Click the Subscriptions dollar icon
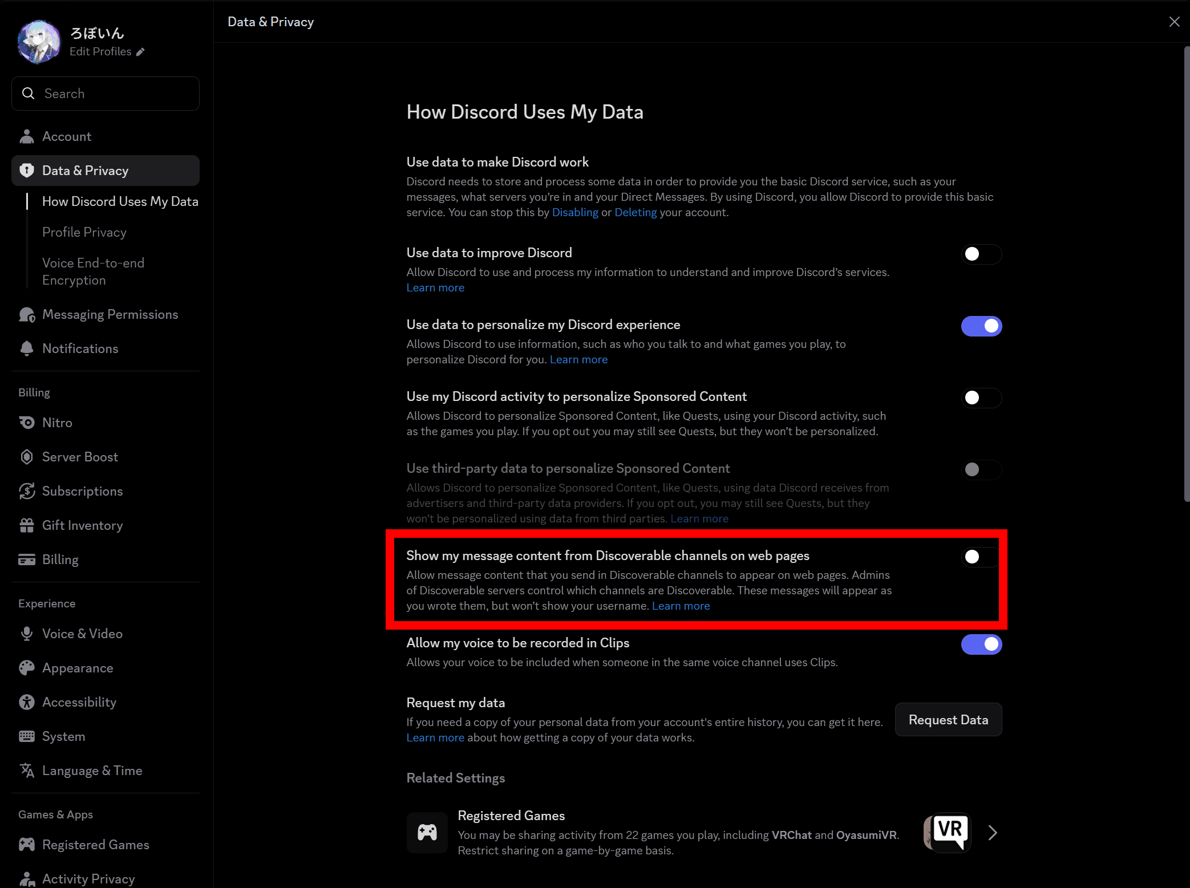This screenshot has width=1190, height=888. (26, 491)
